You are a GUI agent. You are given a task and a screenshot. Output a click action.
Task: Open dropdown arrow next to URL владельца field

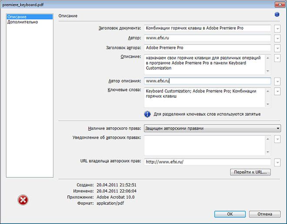[x=277, y=163]
